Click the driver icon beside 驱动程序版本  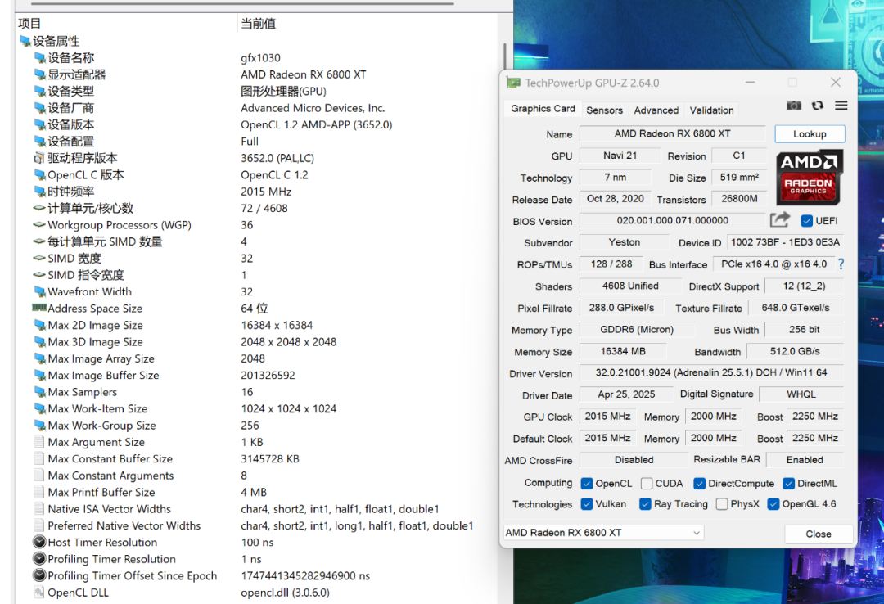point(39,158)
